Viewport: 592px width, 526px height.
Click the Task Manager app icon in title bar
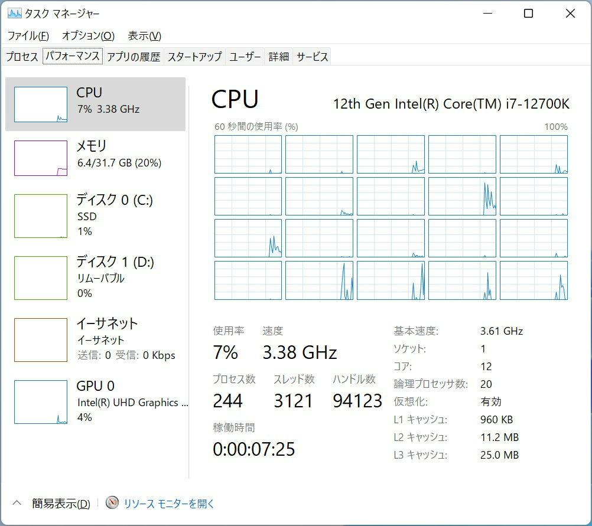tap(15, 14)
